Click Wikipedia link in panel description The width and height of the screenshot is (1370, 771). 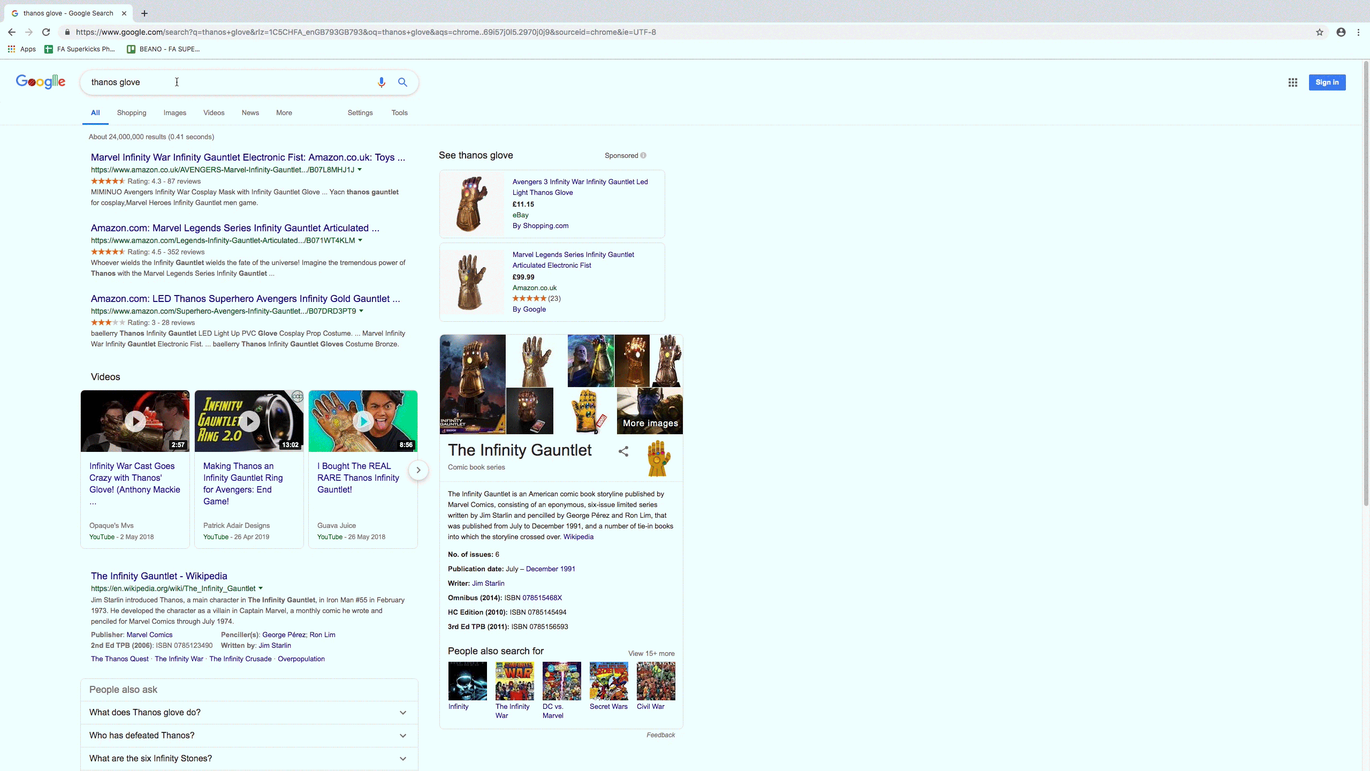tap(579, 537)
